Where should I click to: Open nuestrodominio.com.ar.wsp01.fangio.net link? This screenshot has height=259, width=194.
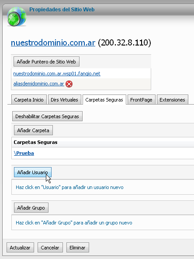tap(57, 73)
